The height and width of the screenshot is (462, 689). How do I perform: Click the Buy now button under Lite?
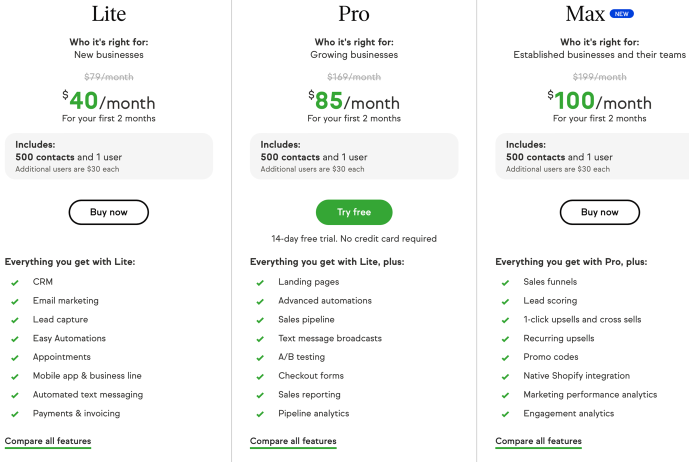tap(108, 212)
